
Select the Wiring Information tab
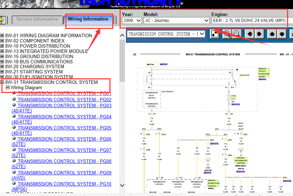click(x=88, y=19)
